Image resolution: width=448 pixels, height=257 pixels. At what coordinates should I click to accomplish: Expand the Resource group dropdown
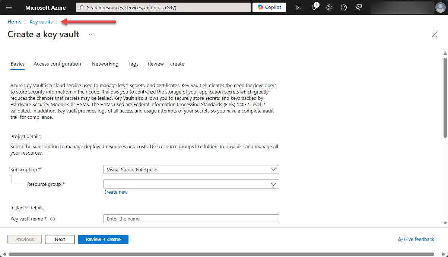point(191,184)
